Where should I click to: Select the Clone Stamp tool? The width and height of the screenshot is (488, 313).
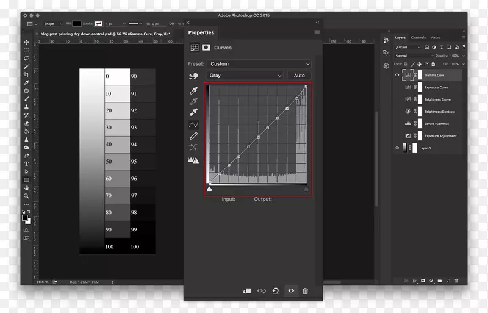26,107
